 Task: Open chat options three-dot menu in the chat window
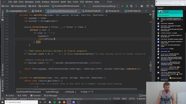pyautogui.click(x=184, y=8)
